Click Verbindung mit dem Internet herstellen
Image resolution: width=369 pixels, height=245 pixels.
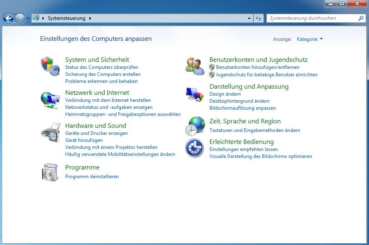point(108,100)
